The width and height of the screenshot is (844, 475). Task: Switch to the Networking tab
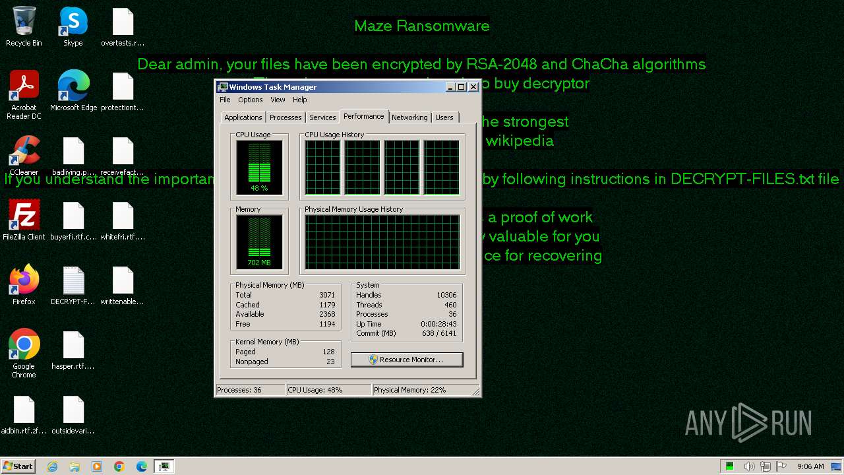[409, 117]
